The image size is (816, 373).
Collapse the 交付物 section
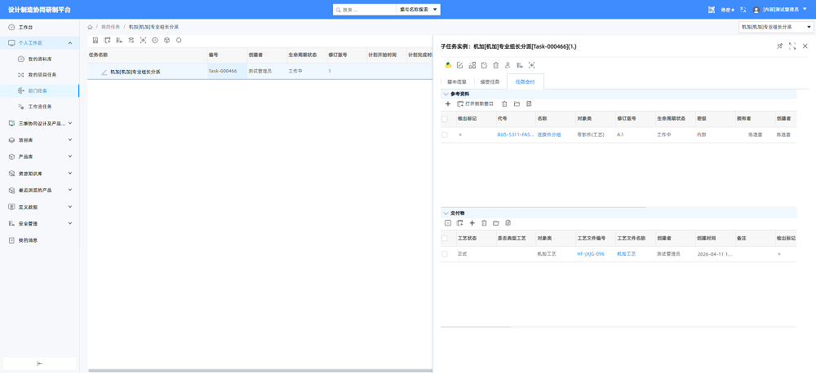pos(446,213)
